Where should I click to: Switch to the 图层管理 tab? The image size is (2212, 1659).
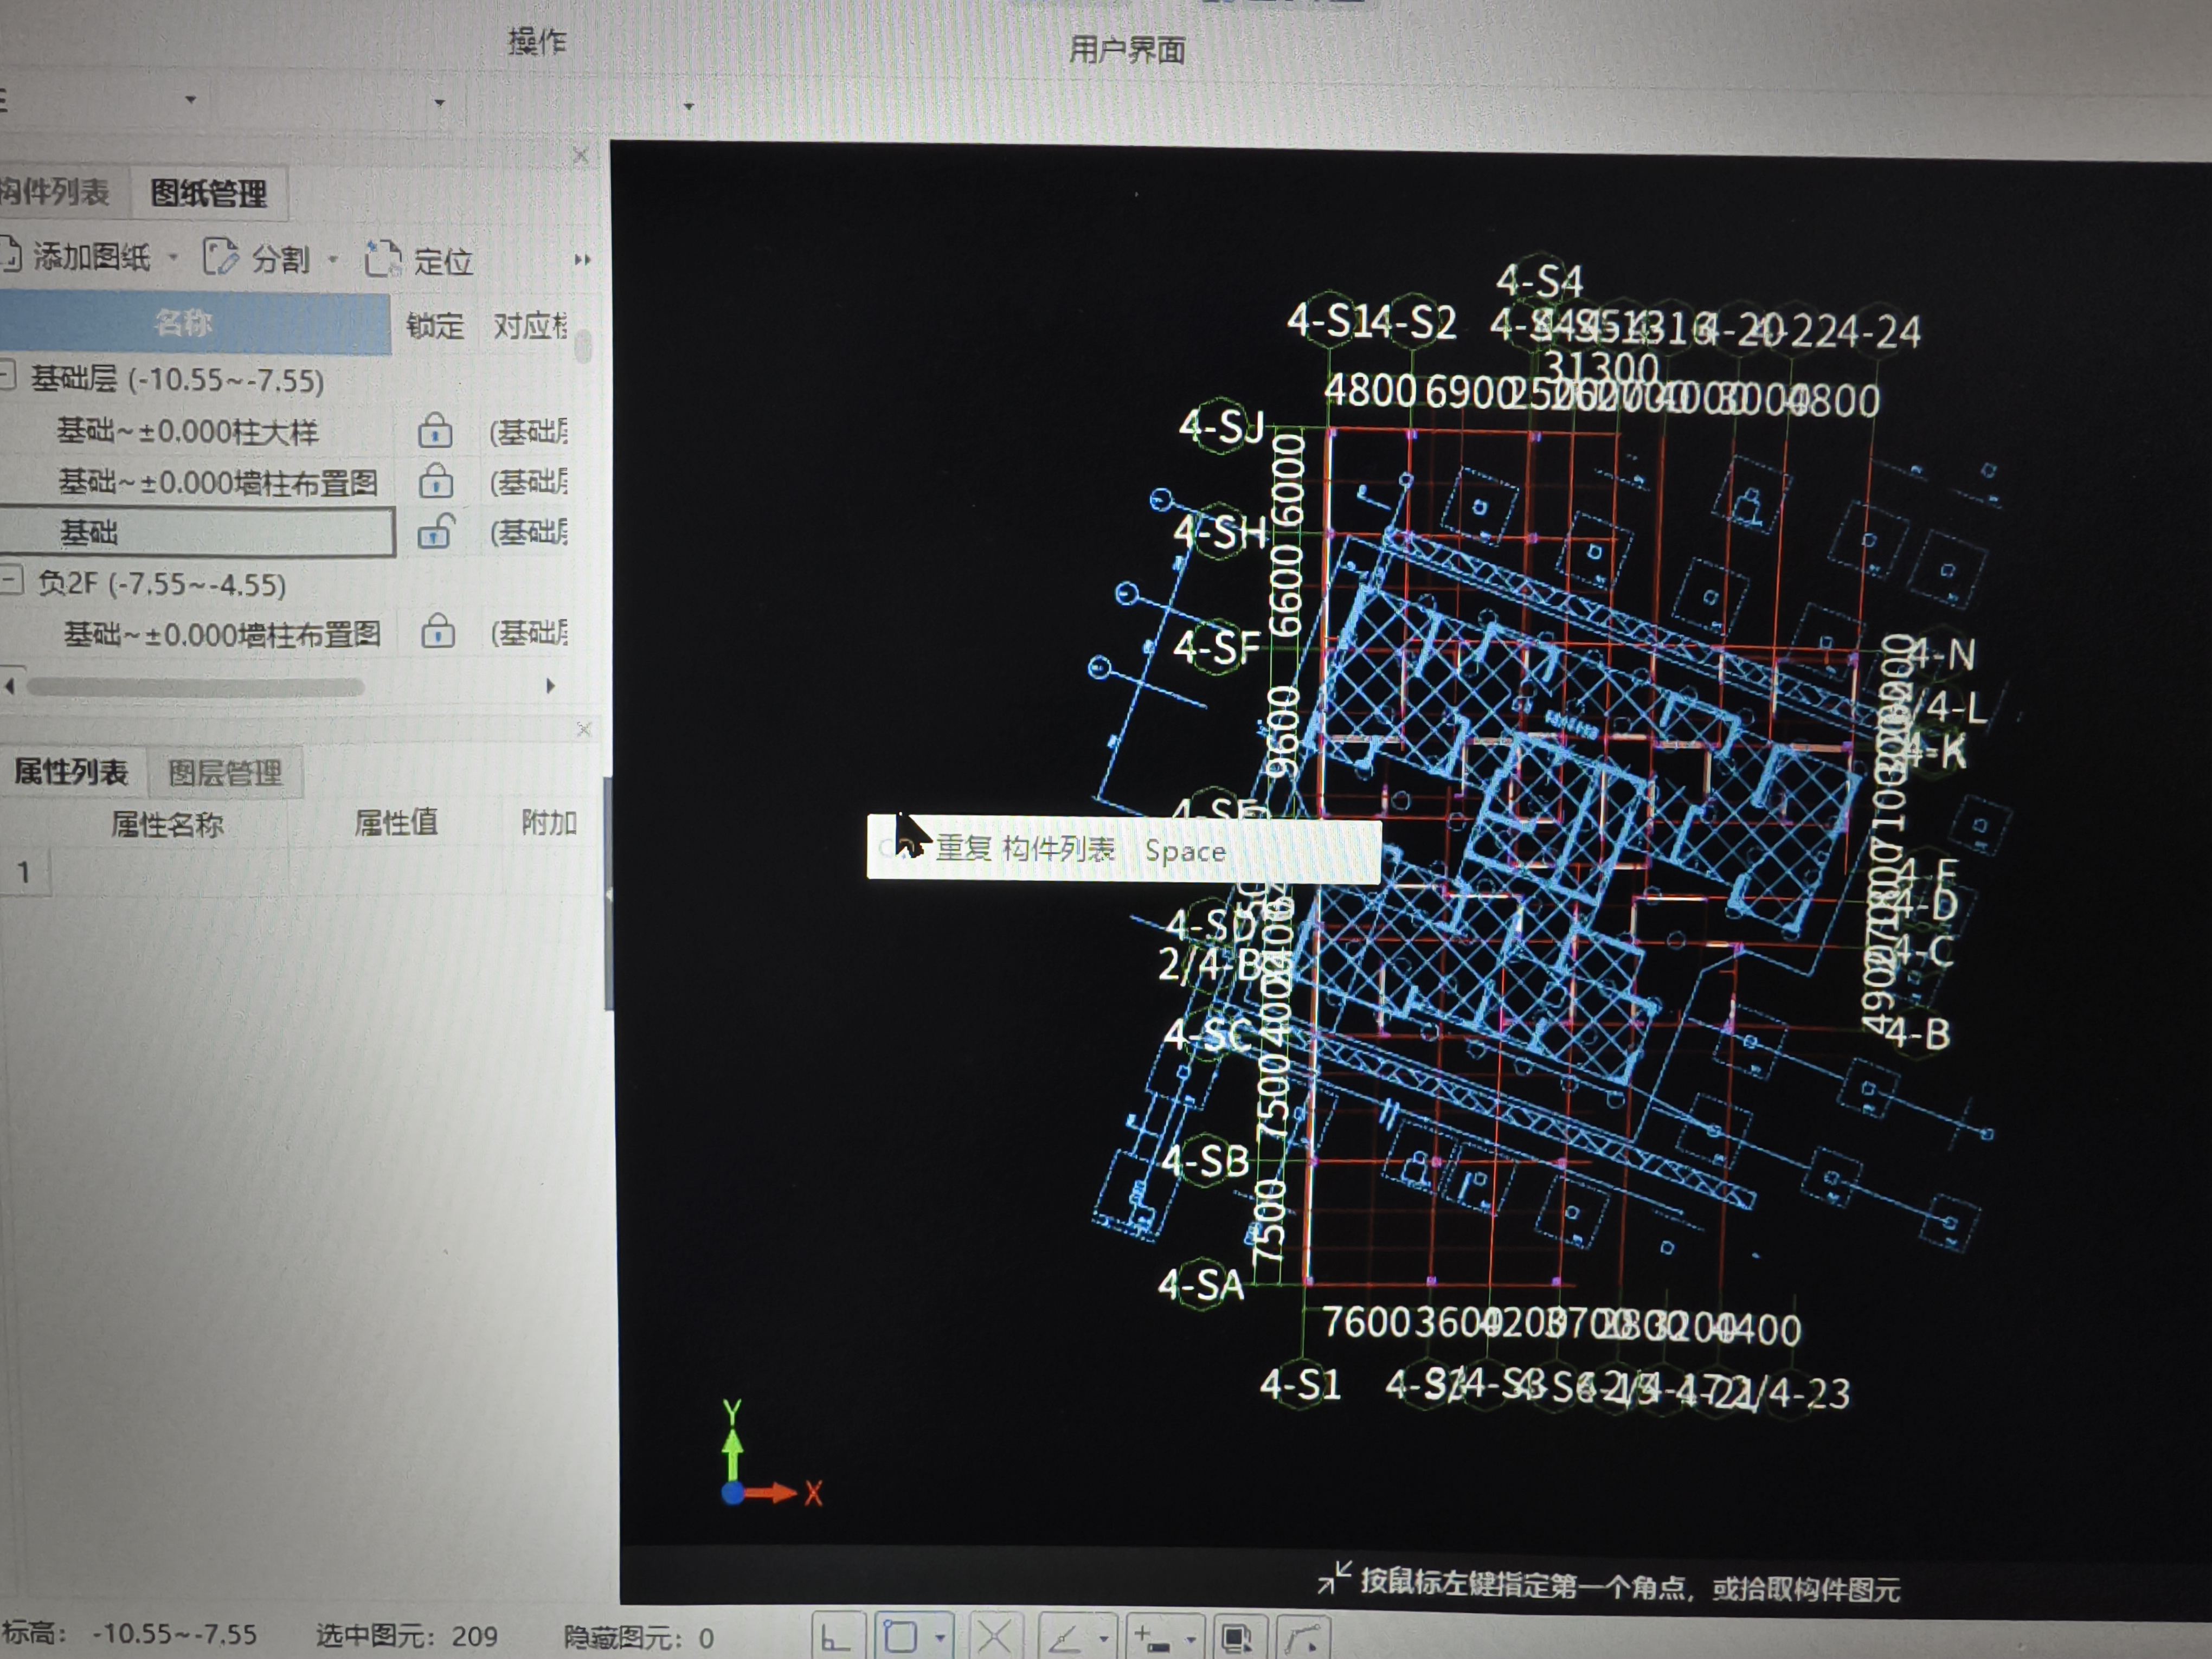[225, 773]
